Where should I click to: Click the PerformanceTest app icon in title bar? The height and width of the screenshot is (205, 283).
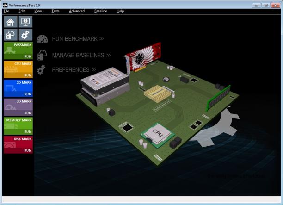5,5
